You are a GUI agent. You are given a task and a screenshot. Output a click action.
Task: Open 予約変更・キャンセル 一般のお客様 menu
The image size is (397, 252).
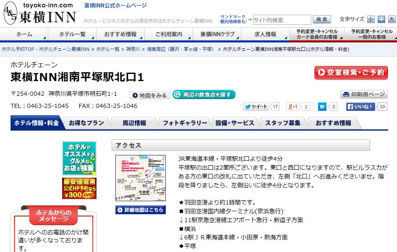[x=371, y=34]
